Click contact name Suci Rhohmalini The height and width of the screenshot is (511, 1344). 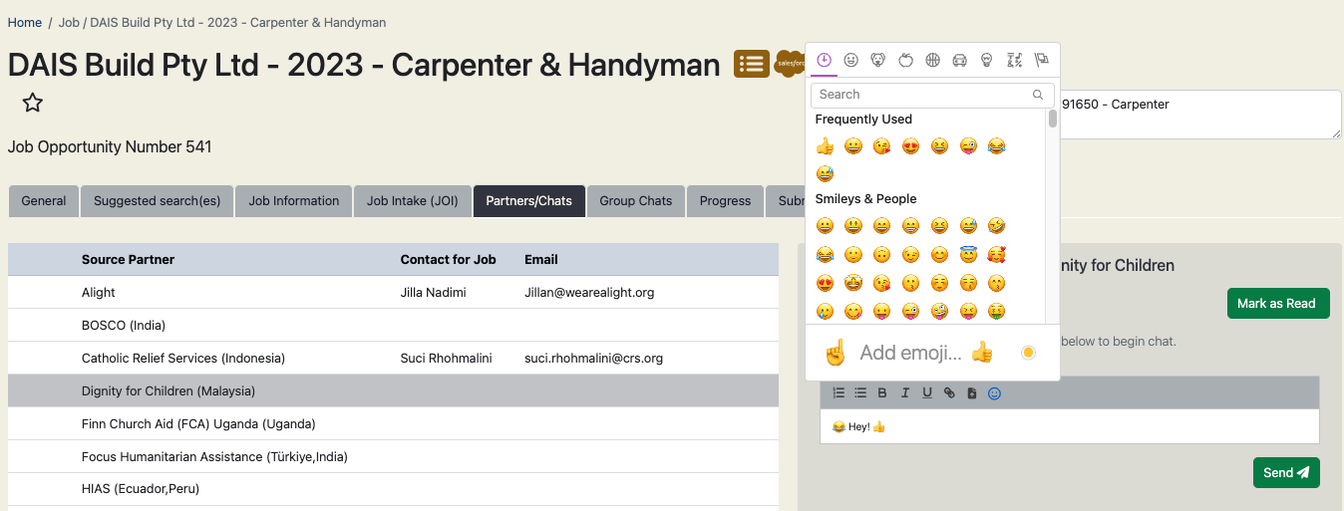pos(447,359)
